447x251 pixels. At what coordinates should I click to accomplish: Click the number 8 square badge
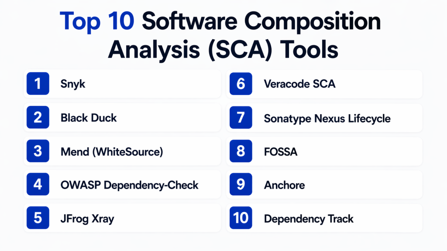[241, 151]
